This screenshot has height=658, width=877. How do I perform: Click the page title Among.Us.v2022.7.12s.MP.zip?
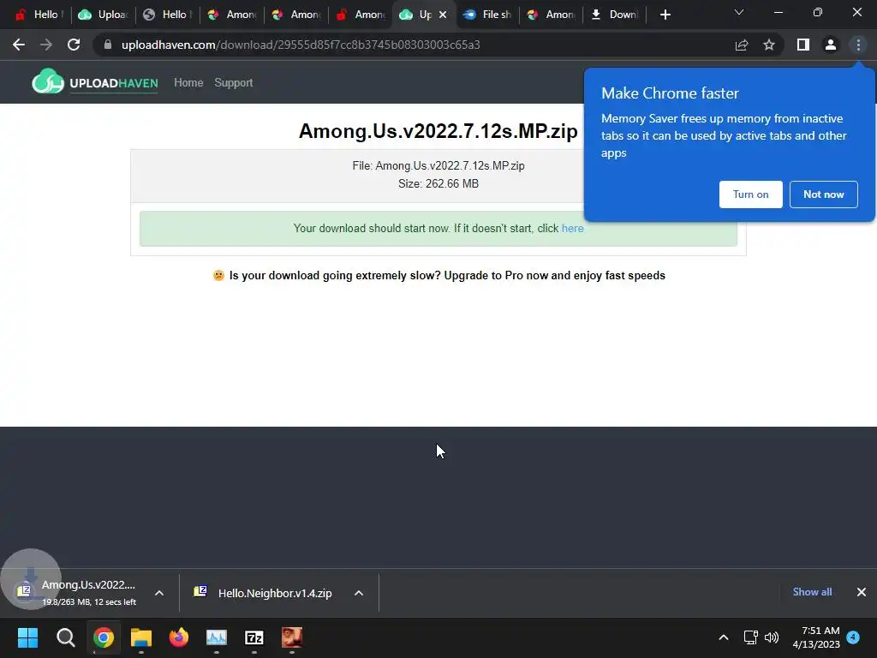(x=438, y=131)
